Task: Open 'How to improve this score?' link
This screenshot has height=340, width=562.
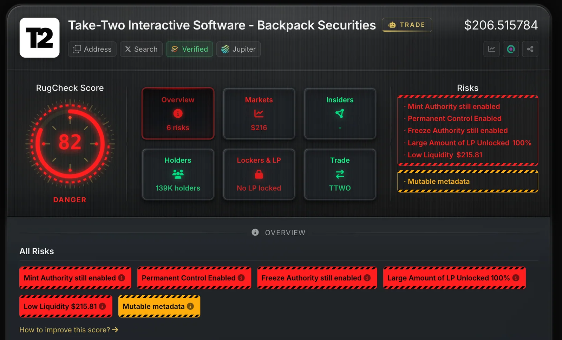Action: [69, 330]
